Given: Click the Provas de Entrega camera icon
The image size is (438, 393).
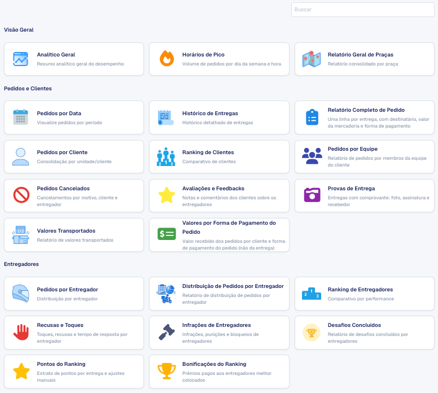Looking at the screenshot, I should coord(312,195).
